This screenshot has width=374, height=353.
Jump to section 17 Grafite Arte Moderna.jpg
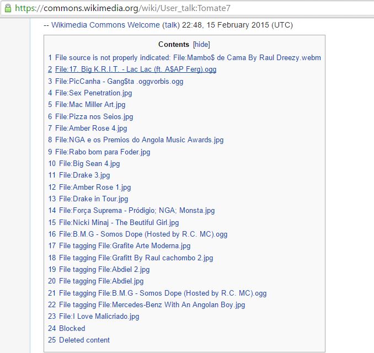(119, 246)
